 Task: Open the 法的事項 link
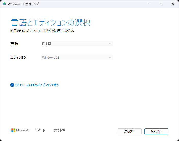coord(59,130)
